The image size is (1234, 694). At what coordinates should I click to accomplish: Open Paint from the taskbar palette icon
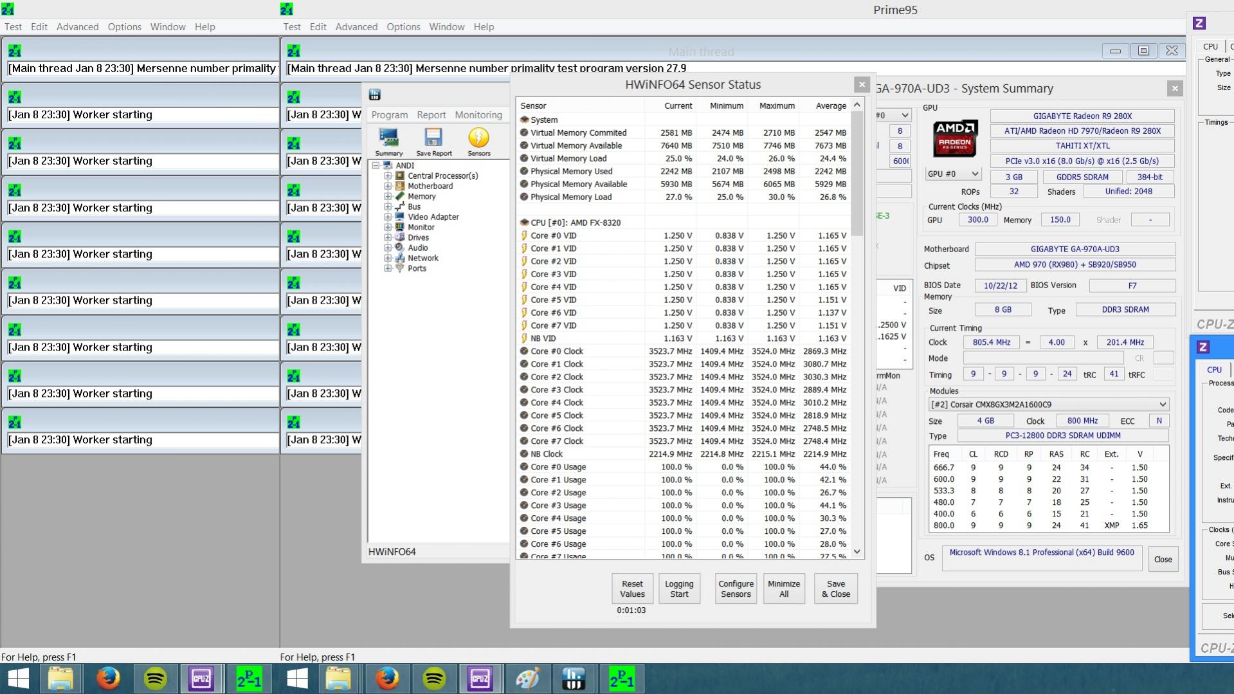pyautogui.click(x=527, y=679)
